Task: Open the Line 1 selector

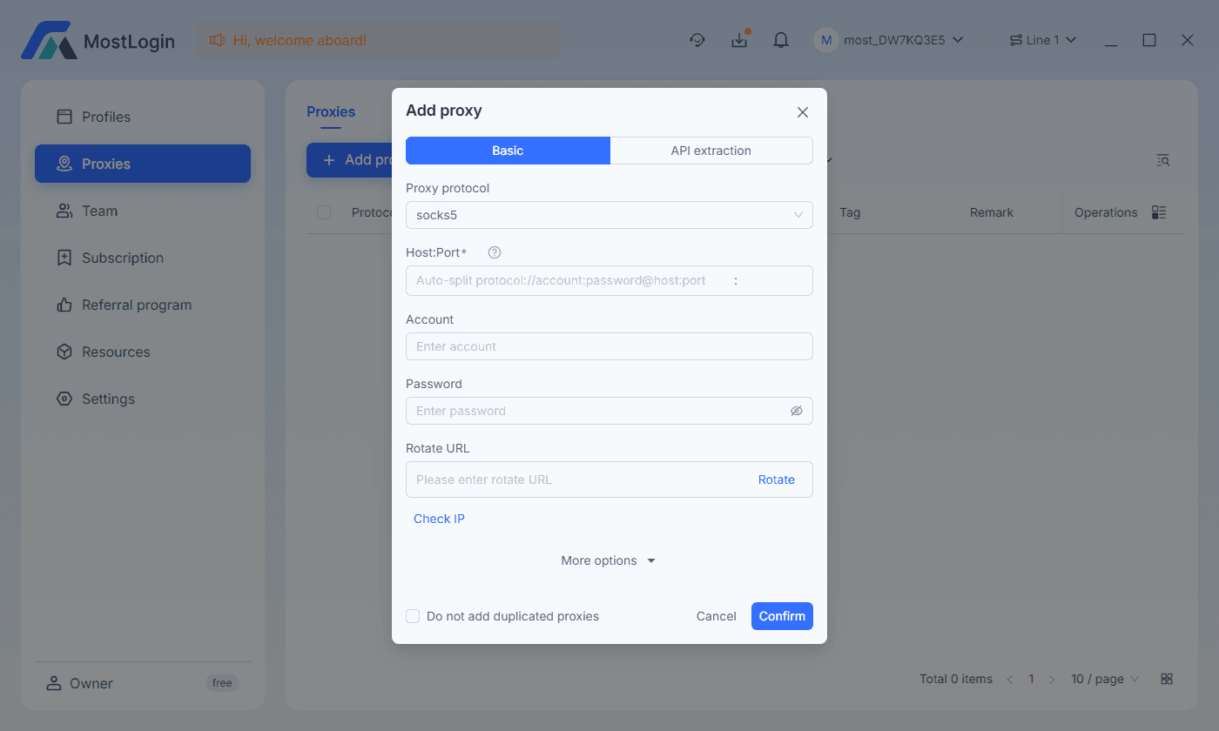Action: click(1043, 40)
